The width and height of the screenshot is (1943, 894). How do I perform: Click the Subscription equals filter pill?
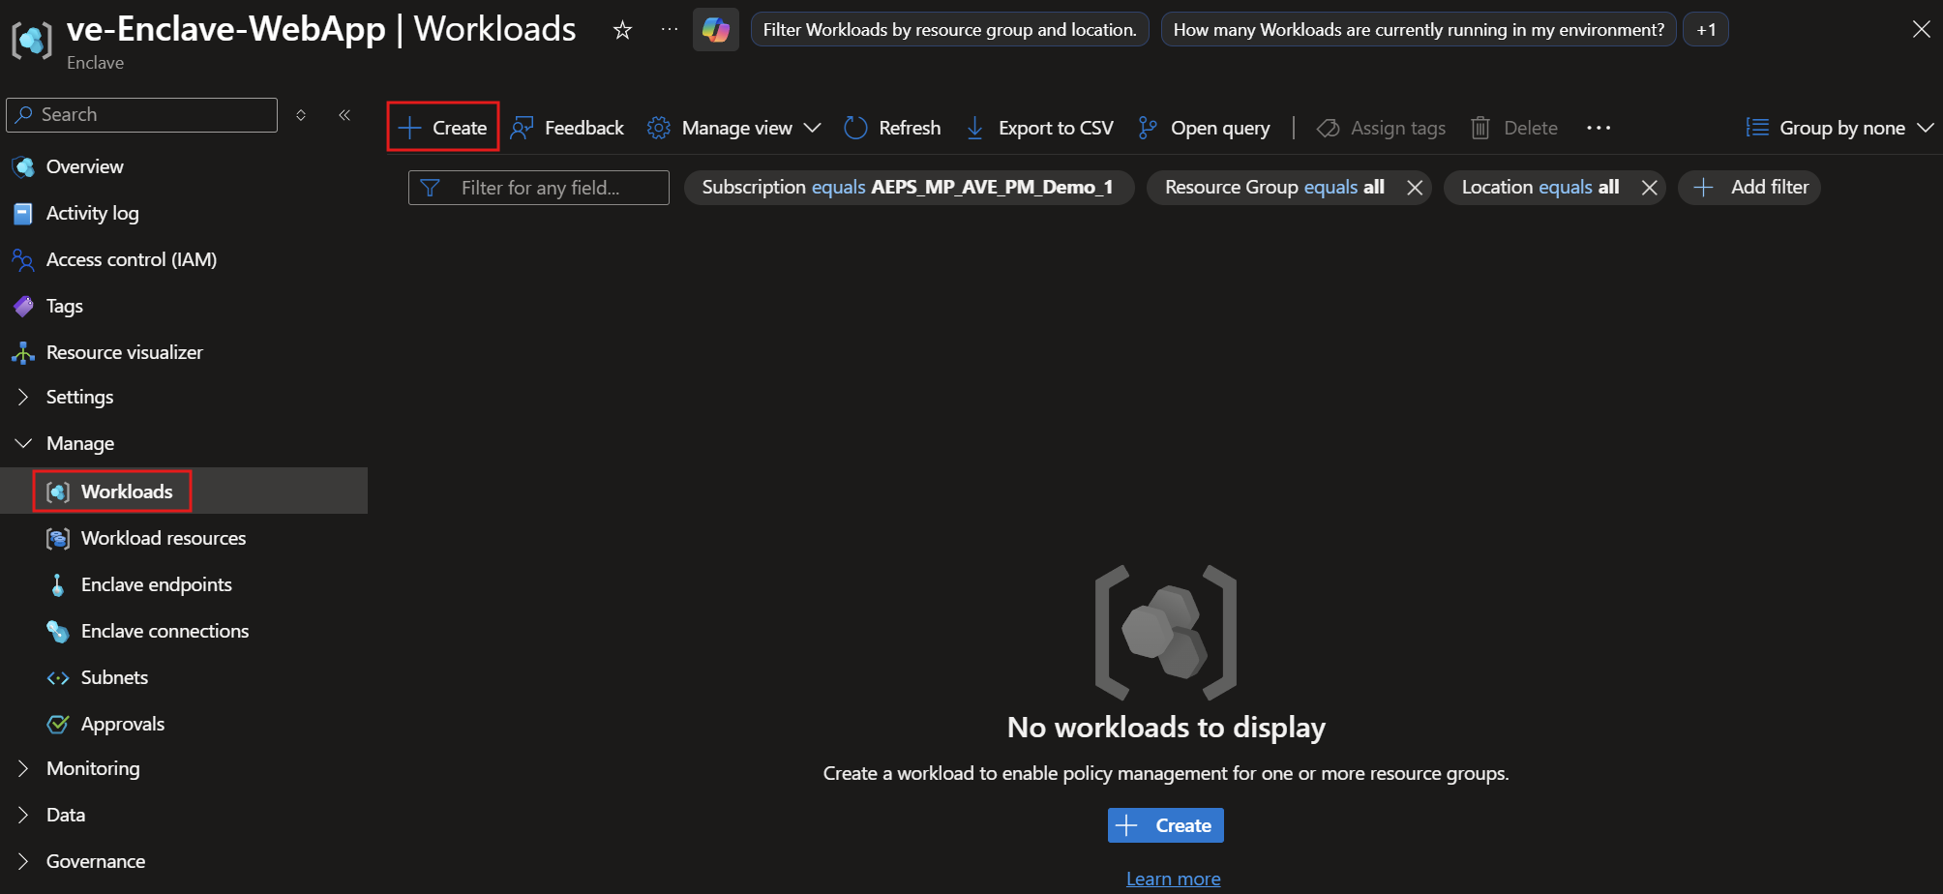point(908,188)
